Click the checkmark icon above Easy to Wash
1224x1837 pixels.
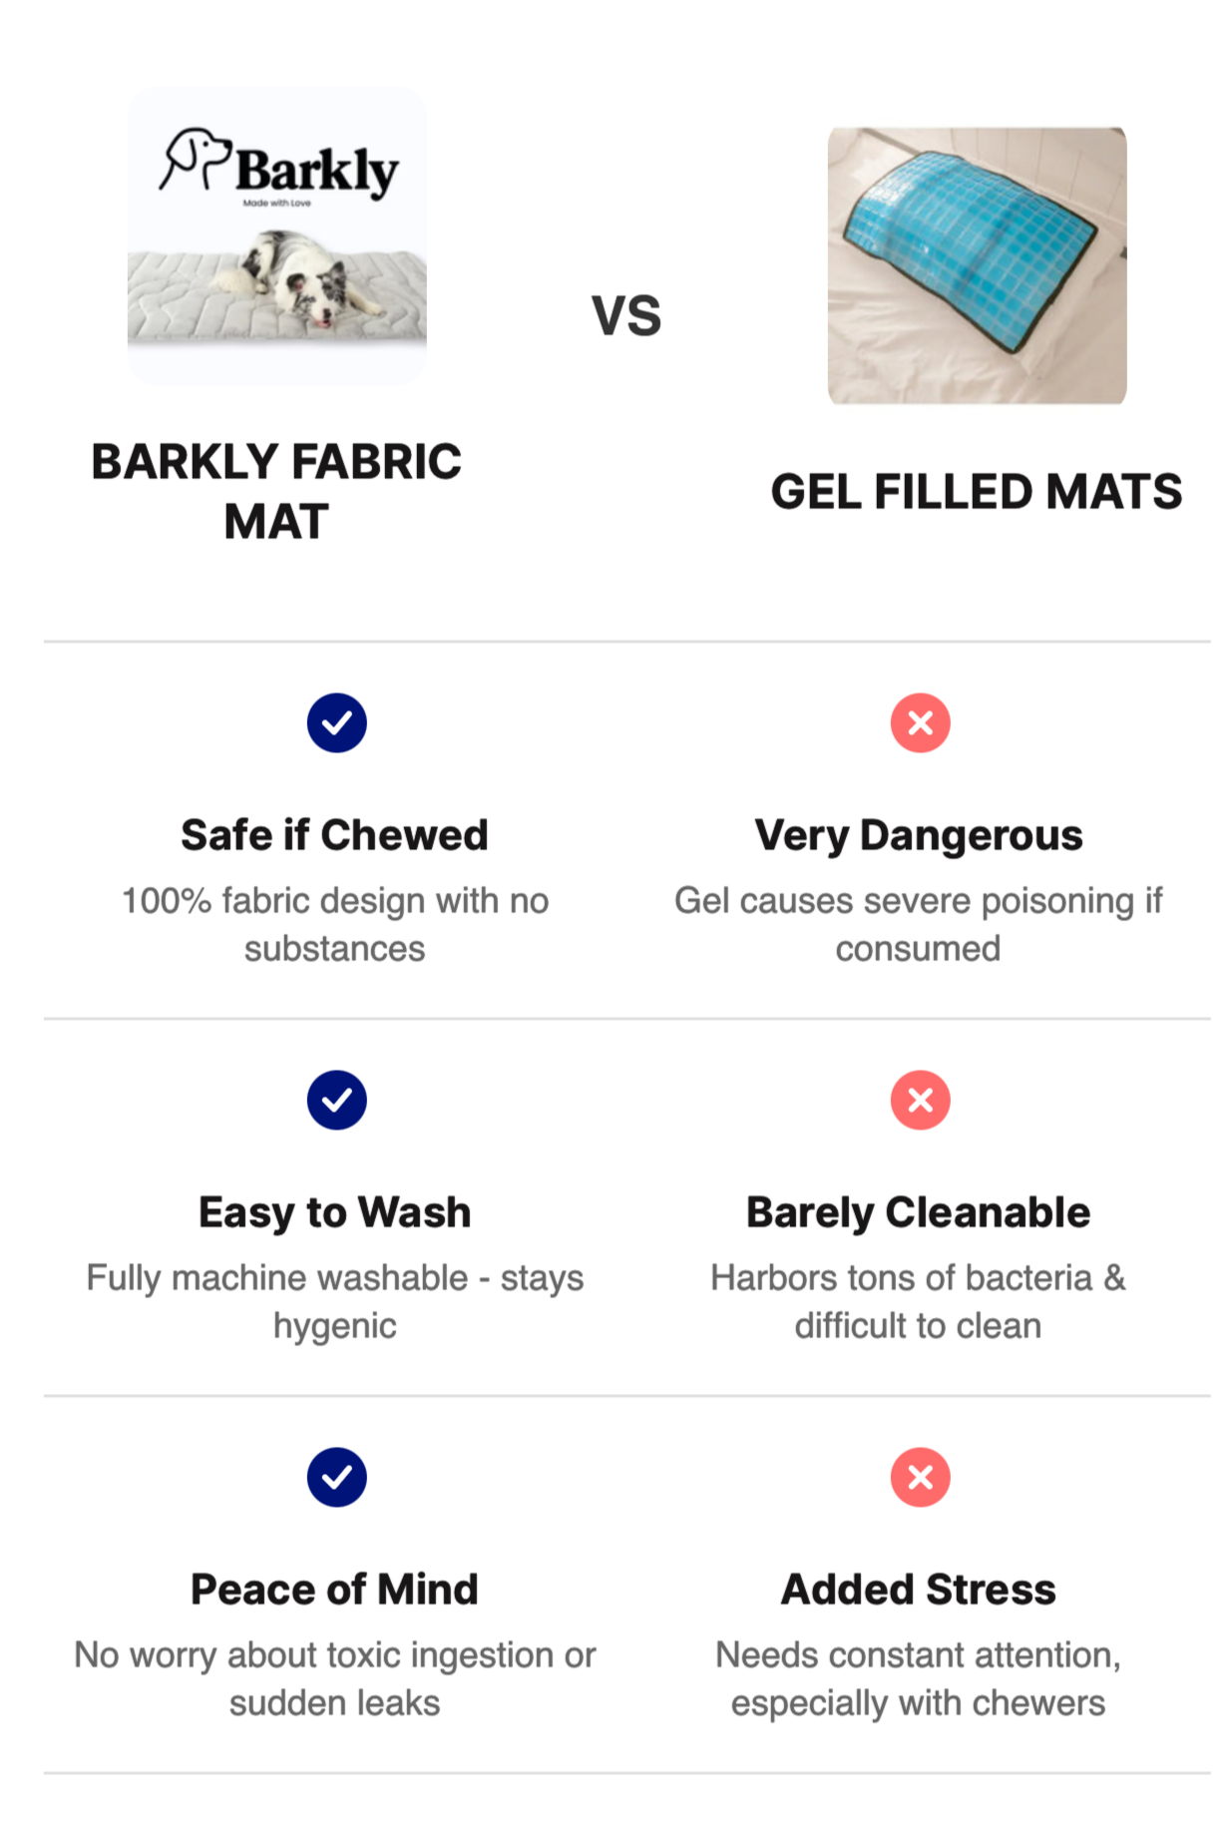click(336, 1100)
